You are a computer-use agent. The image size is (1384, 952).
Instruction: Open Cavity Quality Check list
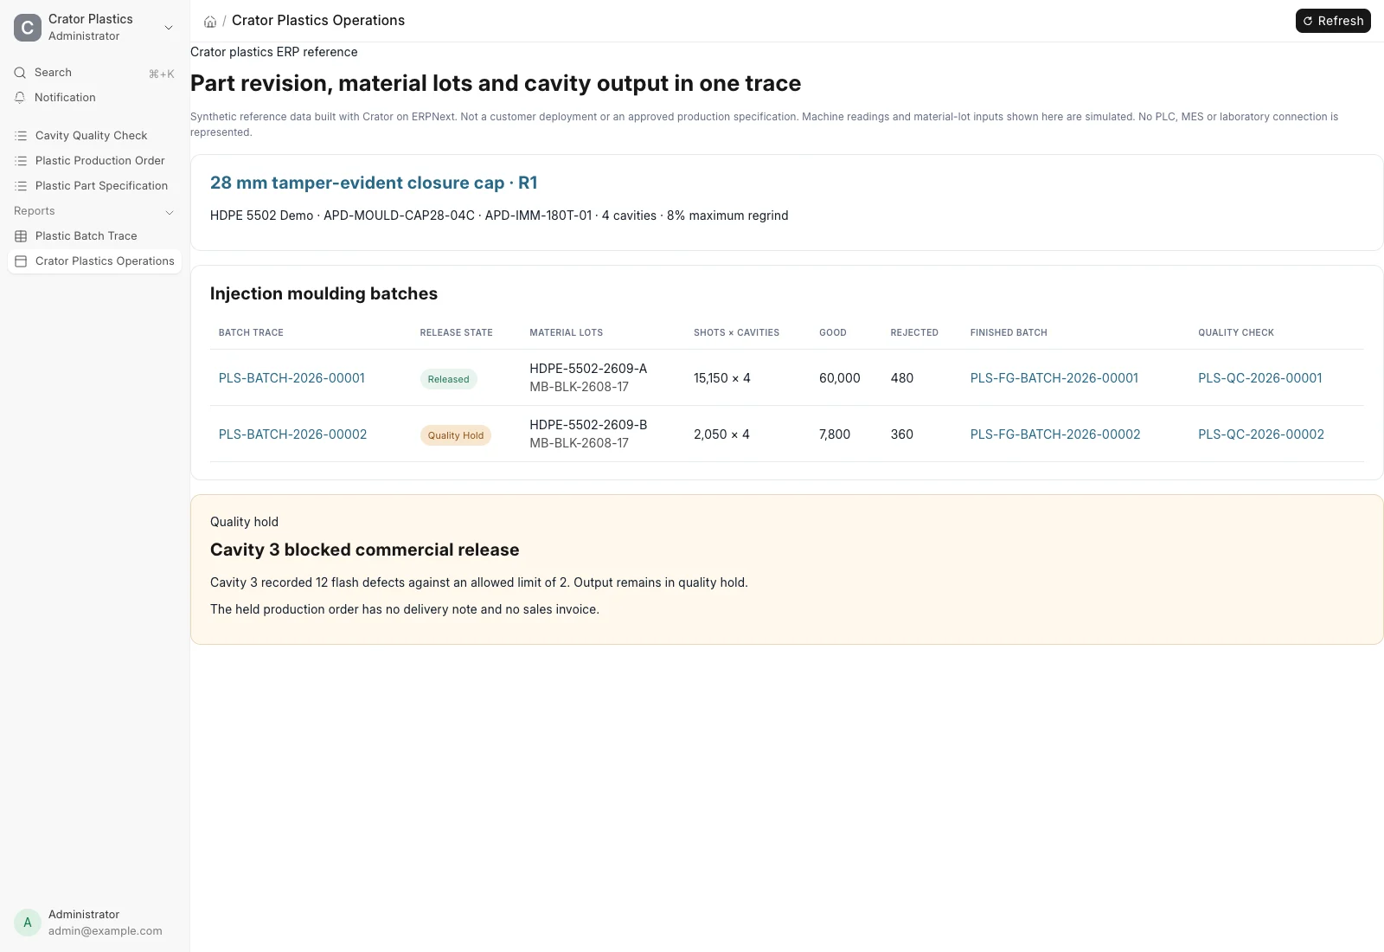(x=94, y=136)
